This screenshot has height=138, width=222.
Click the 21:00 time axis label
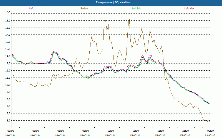pyautogui.click(x=186, y=131)
